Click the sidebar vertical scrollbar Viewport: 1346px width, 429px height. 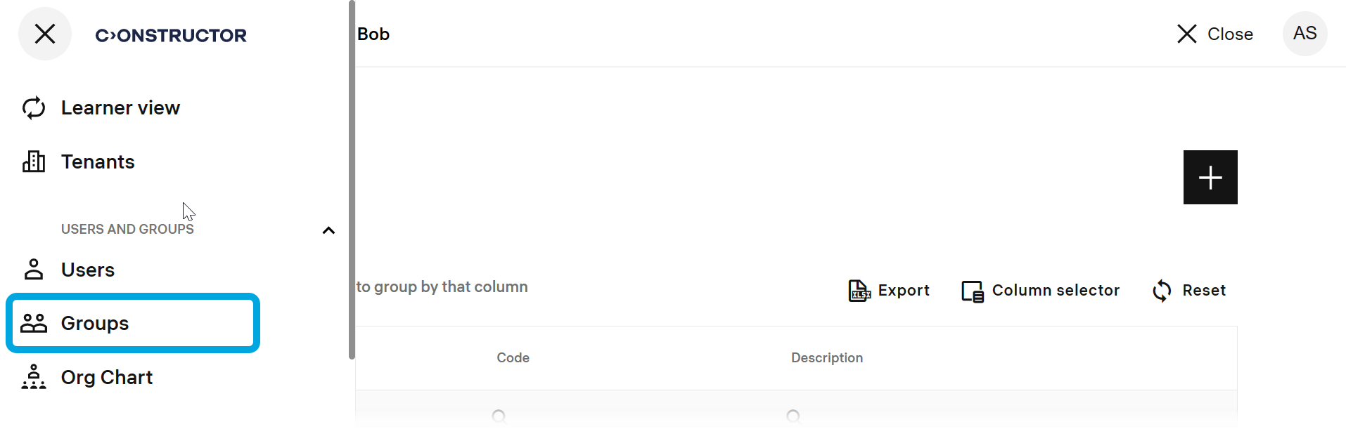click(x=352, y=180)
